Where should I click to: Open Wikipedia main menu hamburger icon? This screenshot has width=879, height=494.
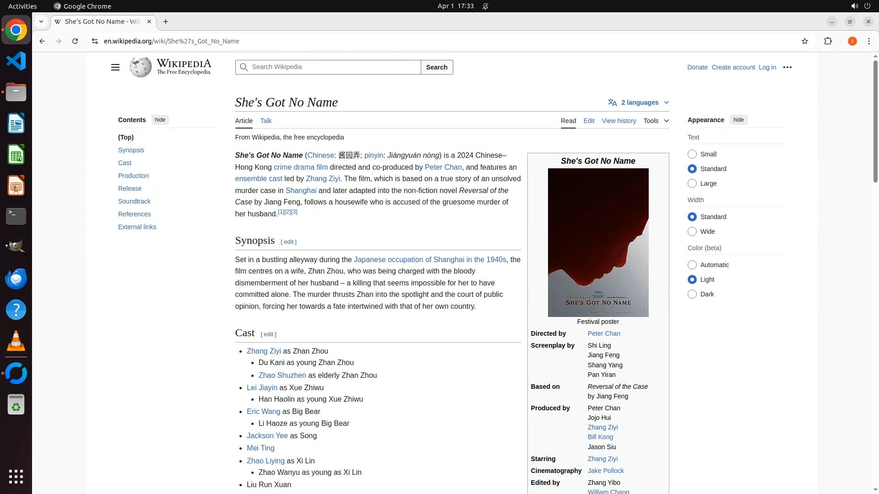(115, 67)
